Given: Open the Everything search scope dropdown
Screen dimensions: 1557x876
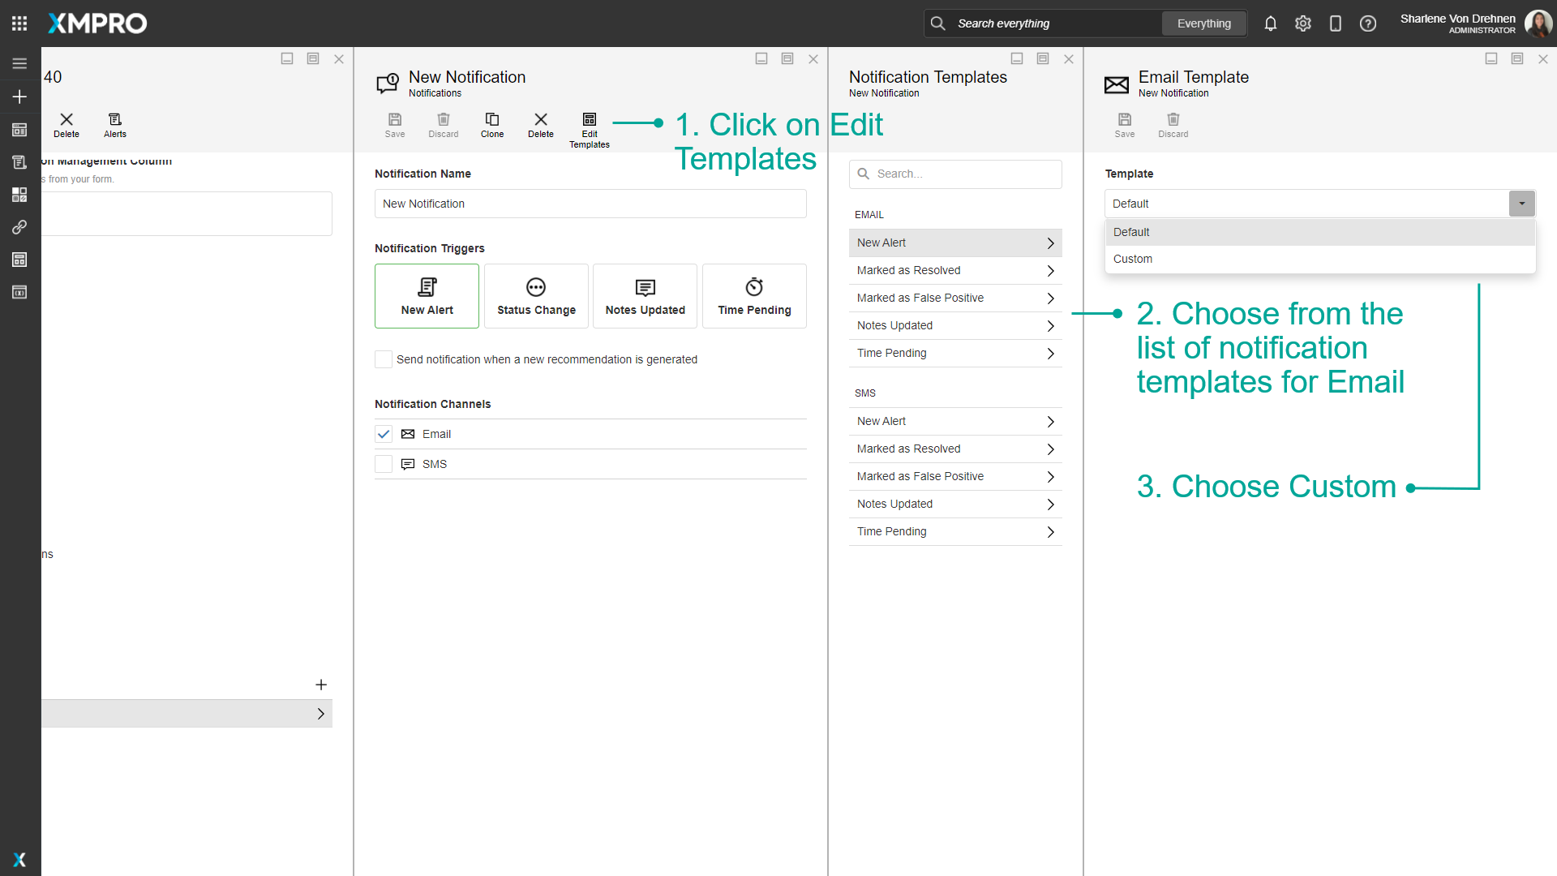Looking at the screenshot, I should click(1203, 24).
